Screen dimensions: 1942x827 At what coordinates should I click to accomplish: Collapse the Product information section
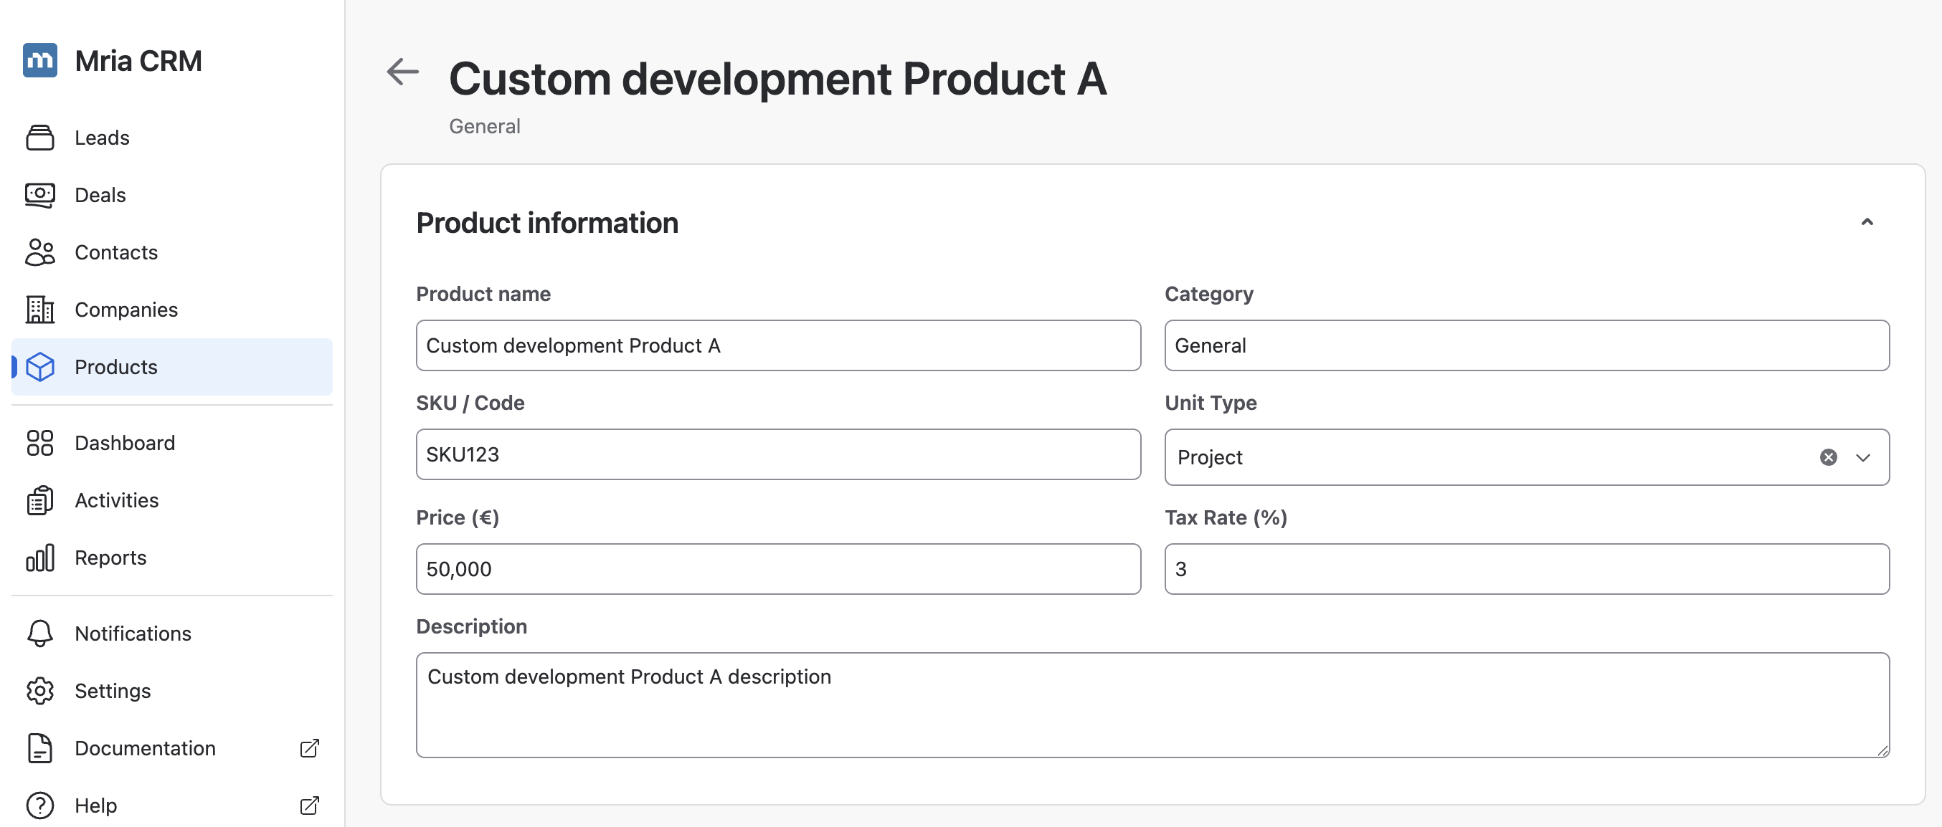(1867, 222)
